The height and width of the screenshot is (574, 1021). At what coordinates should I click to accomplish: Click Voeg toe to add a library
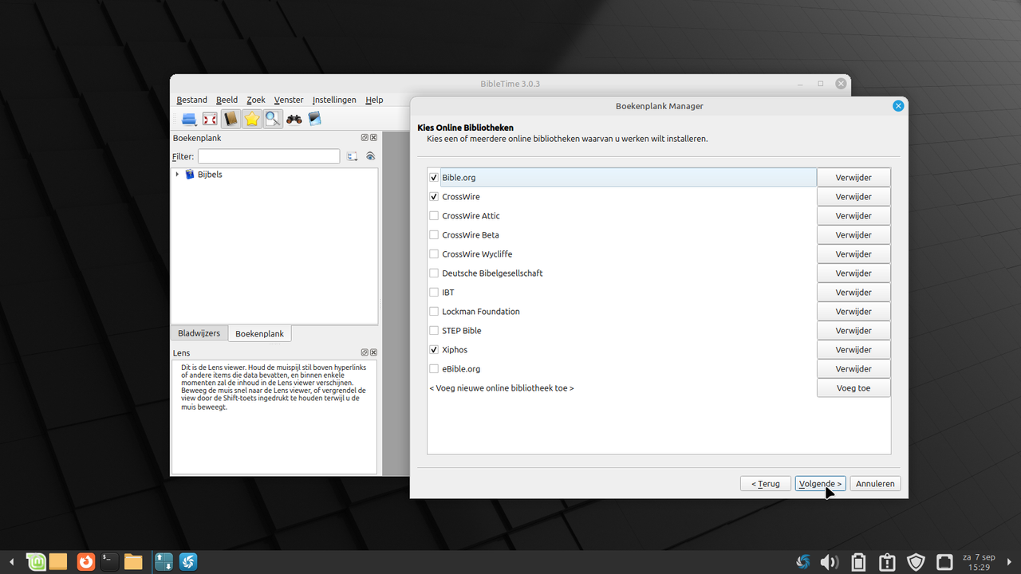coord(853,388)
